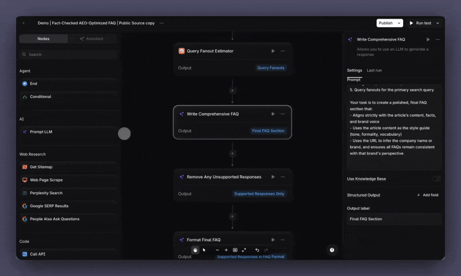
Task: Select the Web Page Scrape node icon
Action: 25,180
